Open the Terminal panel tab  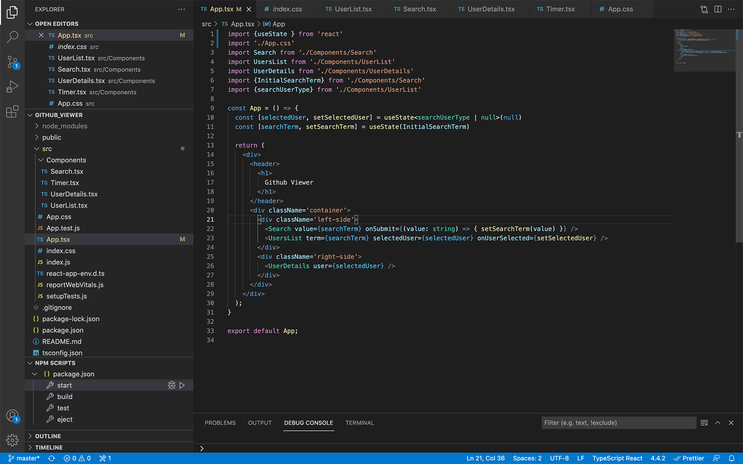point(360,423)
